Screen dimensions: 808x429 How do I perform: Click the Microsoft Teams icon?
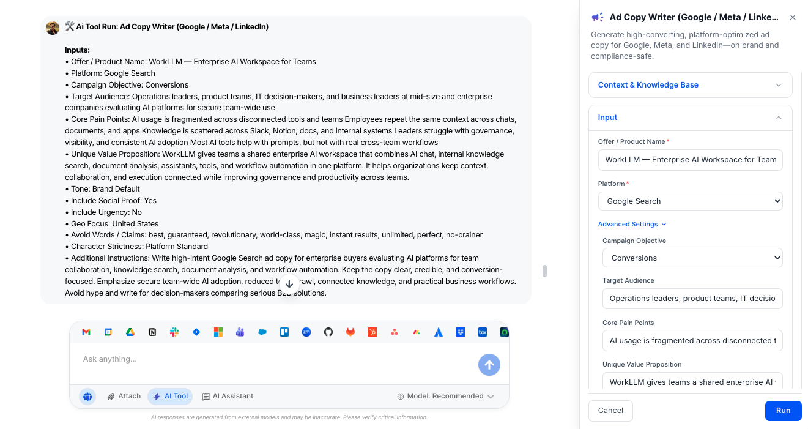click(240, 332)
